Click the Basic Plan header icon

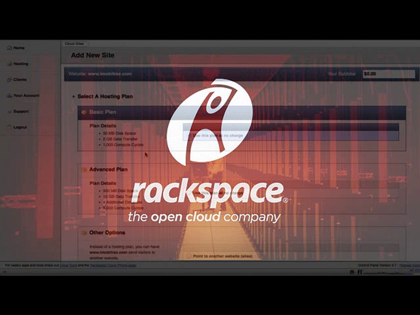coord(84,112)
